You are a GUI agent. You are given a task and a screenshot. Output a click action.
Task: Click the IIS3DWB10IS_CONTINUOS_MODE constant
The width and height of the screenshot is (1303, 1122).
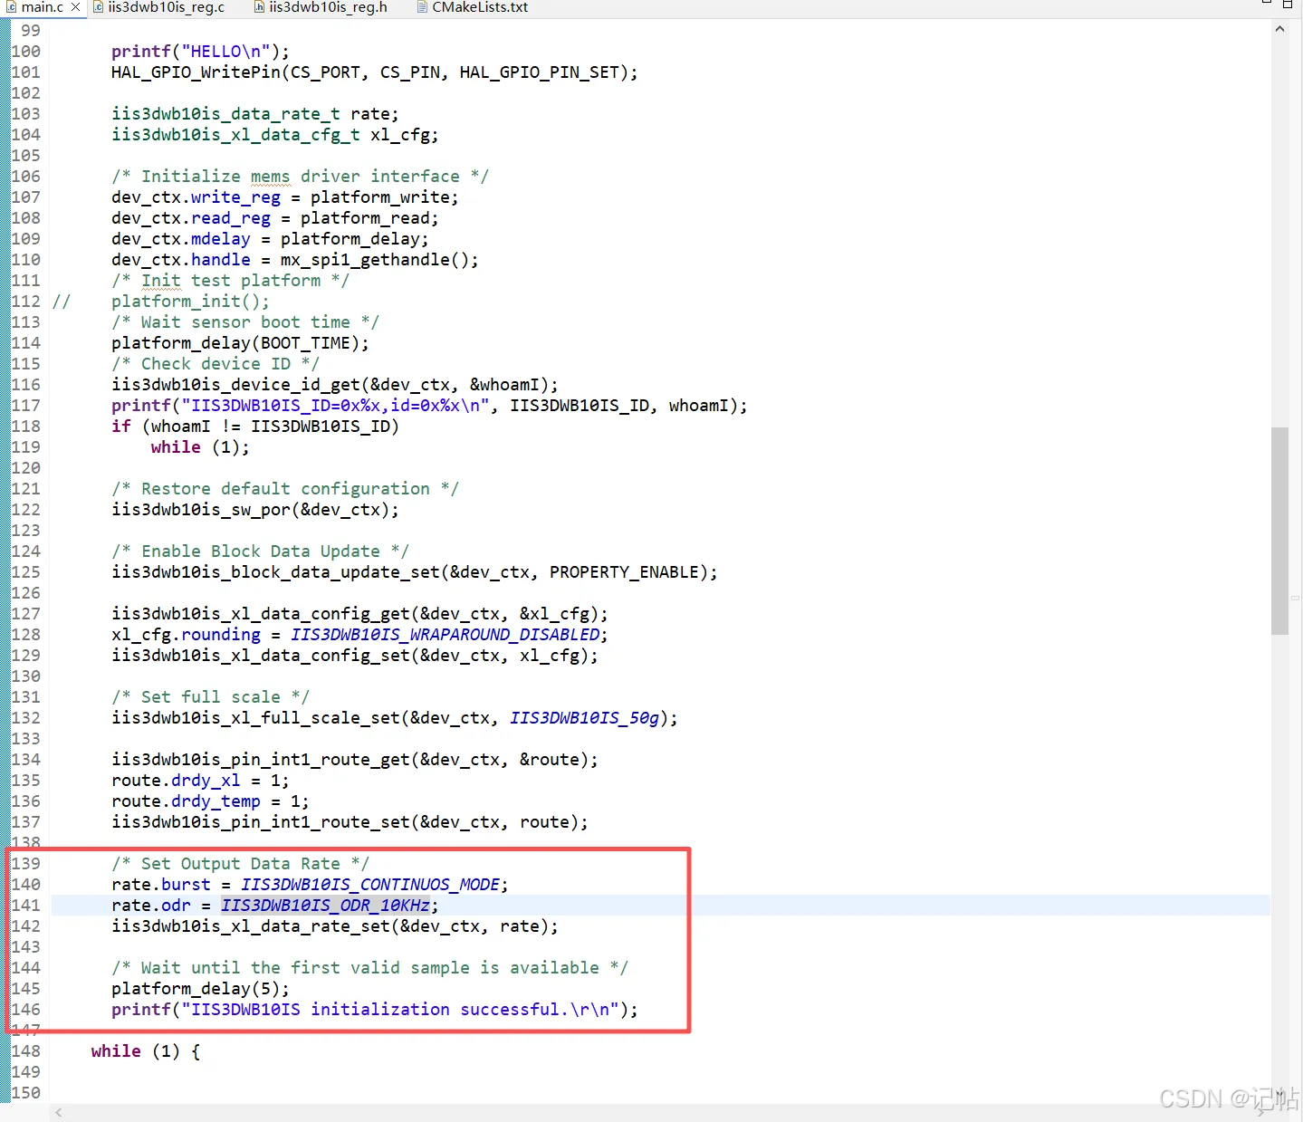coord(369,885)
